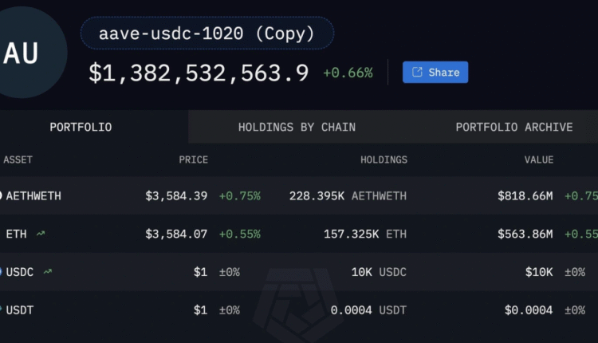Sort by the Asset column header
Screen dimensions: 598x343
[x=18, y=160]
